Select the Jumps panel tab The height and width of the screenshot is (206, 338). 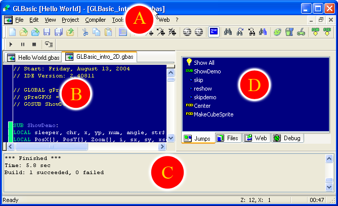[198, 138]
